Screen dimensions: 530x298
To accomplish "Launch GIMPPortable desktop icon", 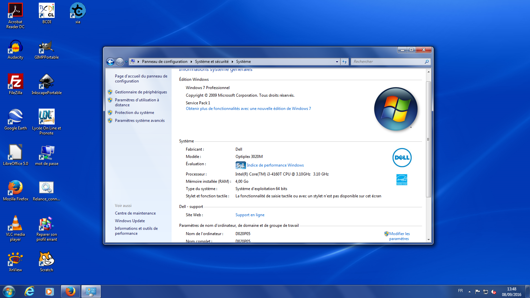I will (x=47, y=49).
